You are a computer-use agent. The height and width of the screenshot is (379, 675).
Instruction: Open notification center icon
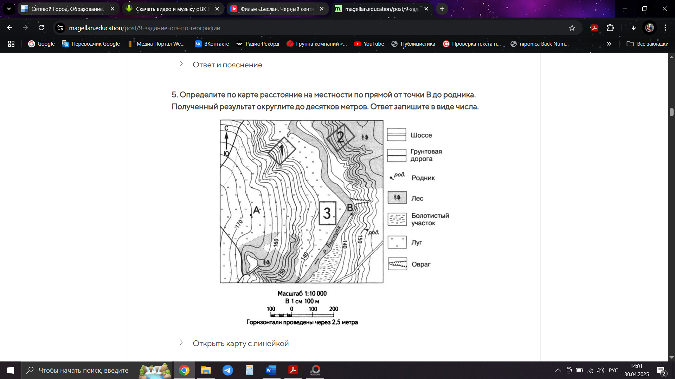(661, 371)
